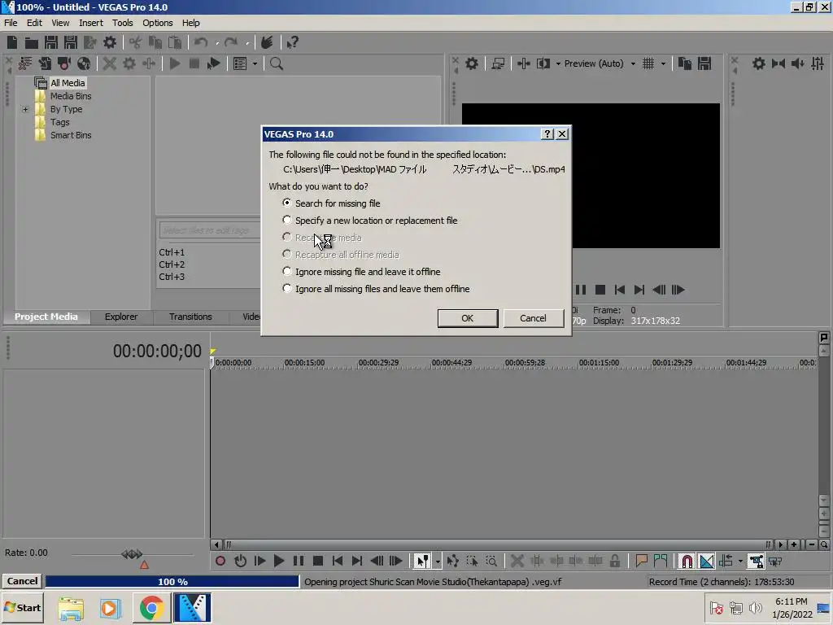The image size is (833, 625).
Task: Click Copy Snapshot to Clipboard icon
Action: (685, 63)
